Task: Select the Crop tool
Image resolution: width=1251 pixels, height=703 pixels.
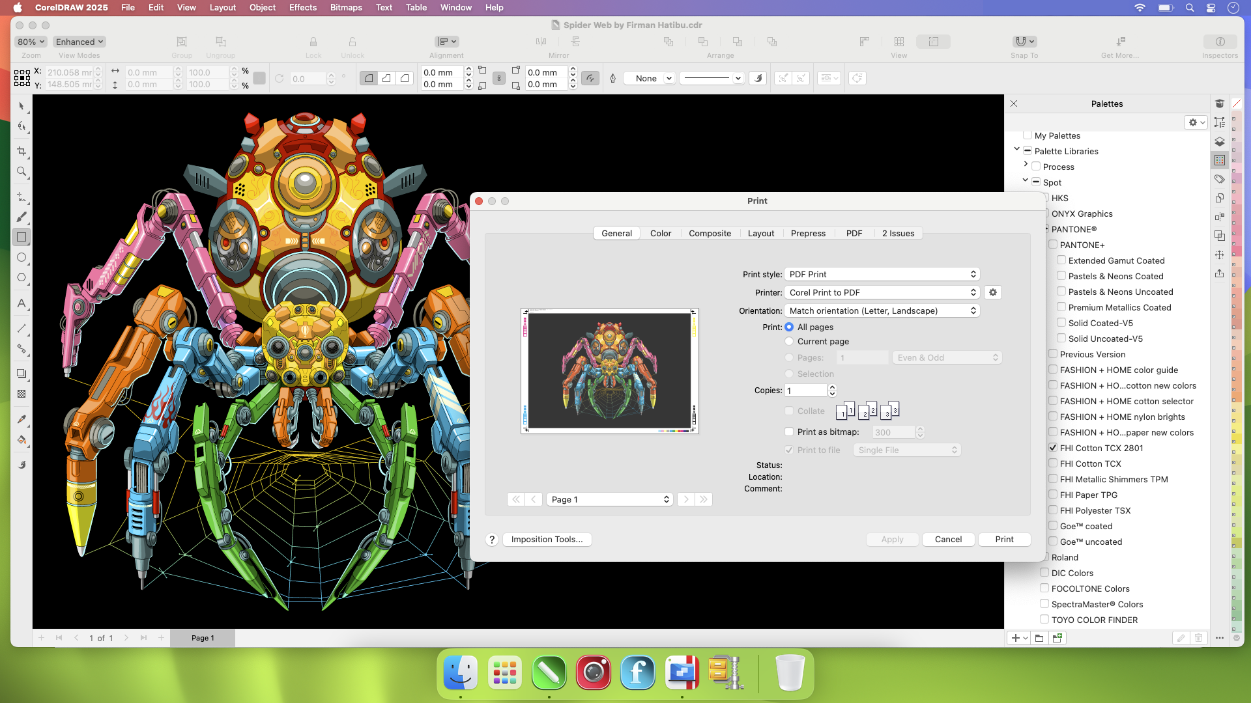Action: coord(22,151)
